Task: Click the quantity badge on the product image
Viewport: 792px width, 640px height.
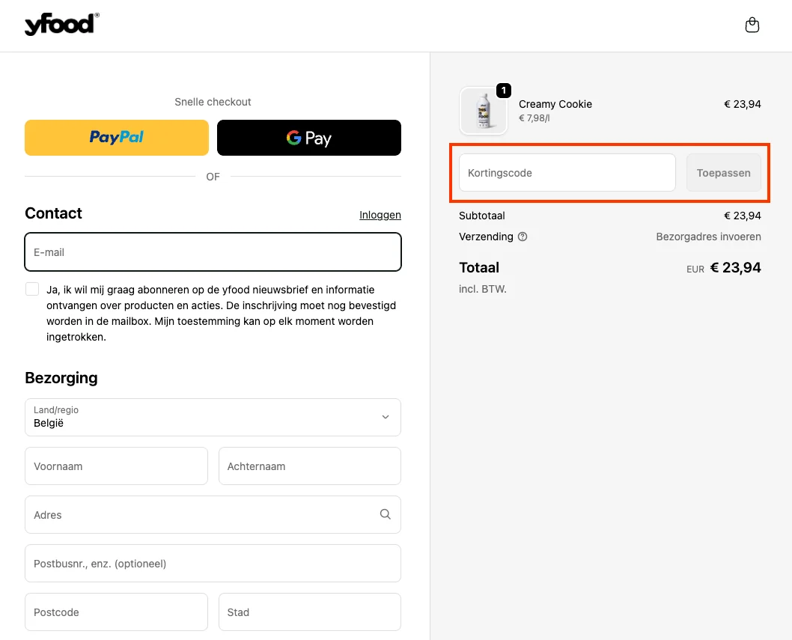Action: click(504, 91)
